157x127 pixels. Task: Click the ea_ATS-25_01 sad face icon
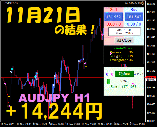[143, 3]
